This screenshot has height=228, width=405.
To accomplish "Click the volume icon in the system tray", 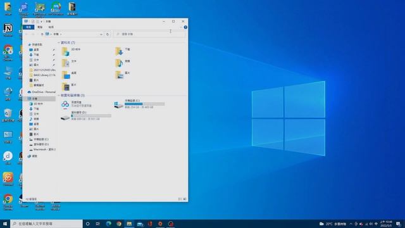I will (x=371, y=224).
